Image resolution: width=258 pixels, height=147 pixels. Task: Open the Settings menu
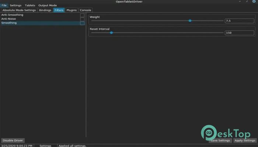[x=15, y=6]
